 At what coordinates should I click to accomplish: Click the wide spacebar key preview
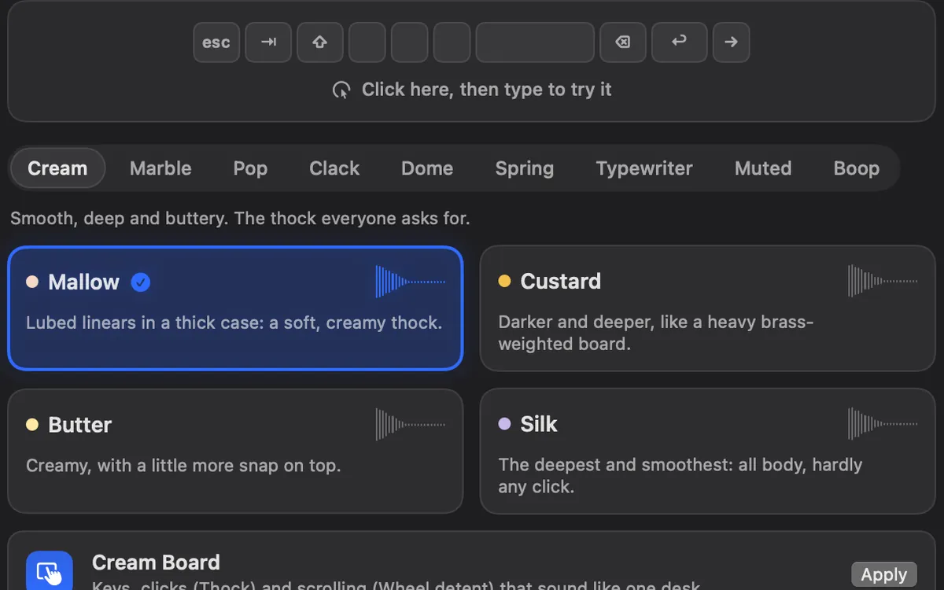click(x=535, y=42)
